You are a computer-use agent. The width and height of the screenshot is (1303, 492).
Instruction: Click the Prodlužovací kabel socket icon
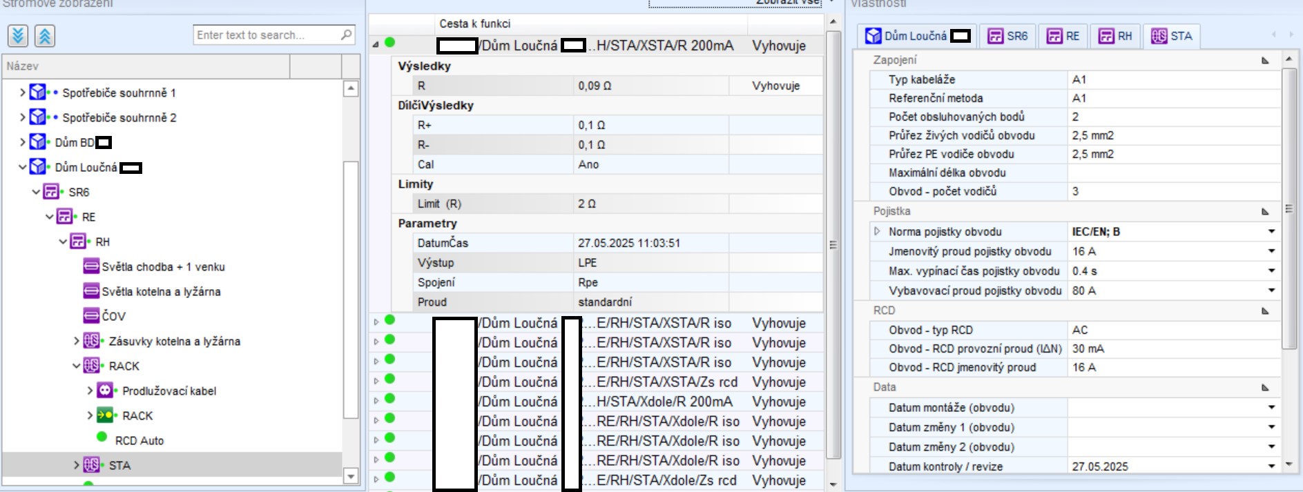tap(105, 391)
